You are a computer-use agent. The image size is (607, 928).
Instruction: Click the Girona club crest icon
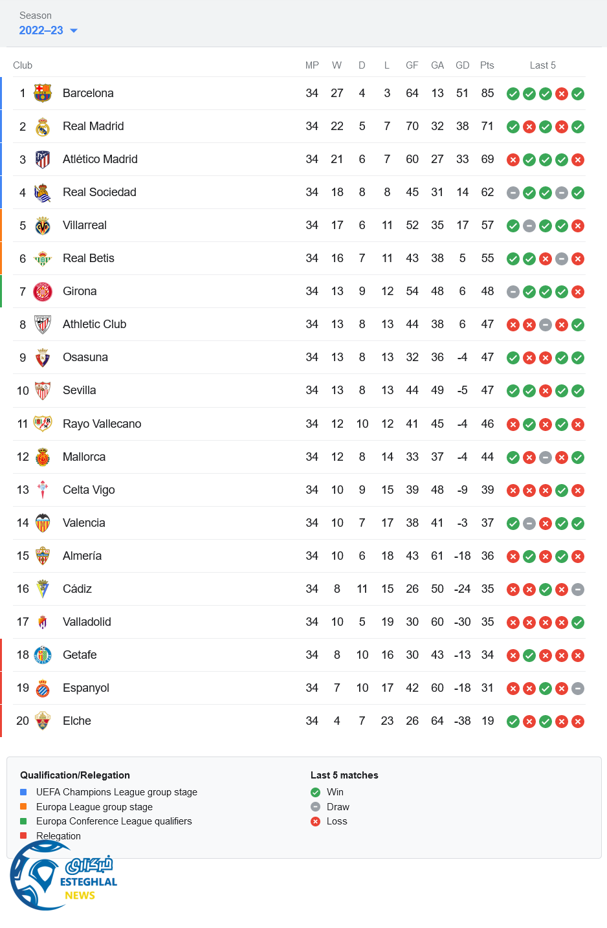point(43,291)
